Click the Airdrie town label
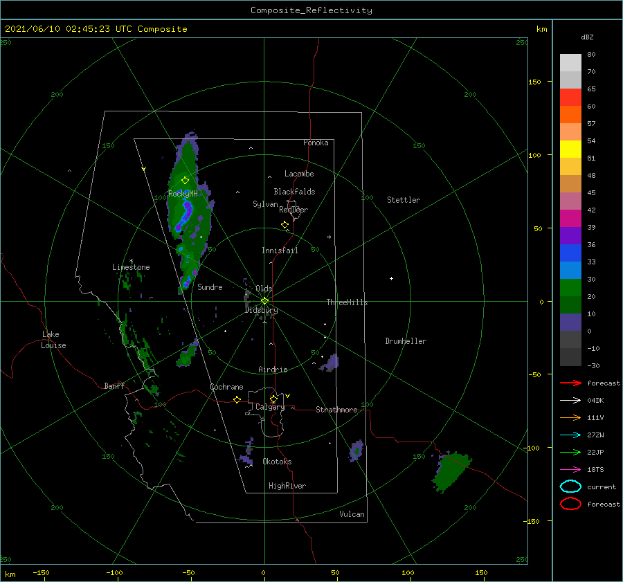 pyautogui.click(x=273, y=370)
